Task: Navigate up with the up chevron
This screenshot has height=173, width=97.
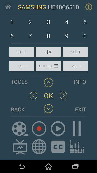Action: [48, 82]
